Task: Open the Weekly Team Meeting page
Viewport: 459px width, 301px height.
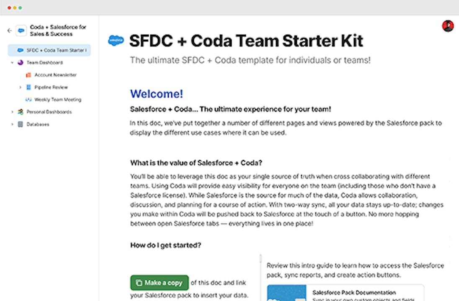Action: pos(58,100)
